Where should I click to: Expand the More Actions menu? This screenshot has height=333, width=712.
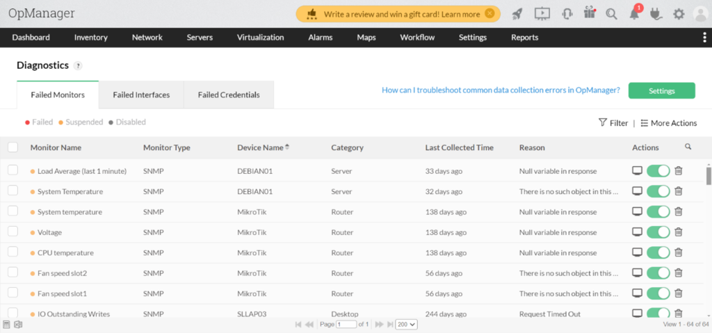[668, 123]
